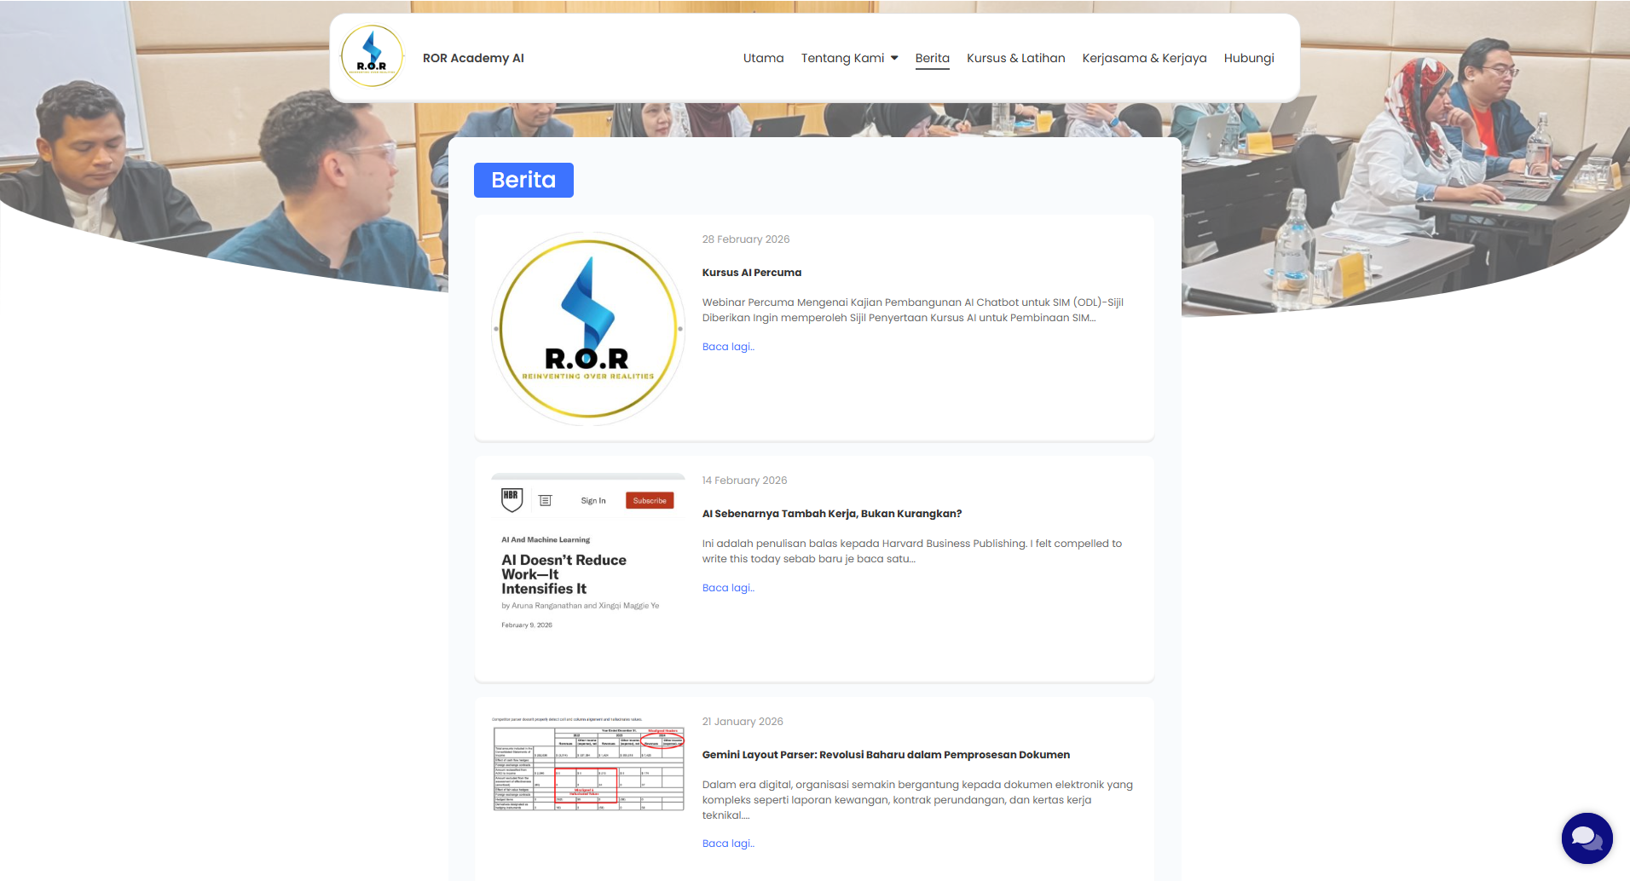The image size is (1630, 881).
Task: Click the ROR Academy AI site title
Action: [x=473, y=58]
